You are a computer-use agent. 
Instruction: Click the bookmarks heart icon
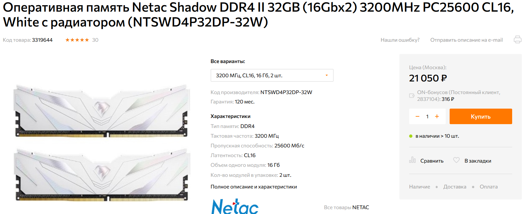click(x=456, y=160)
